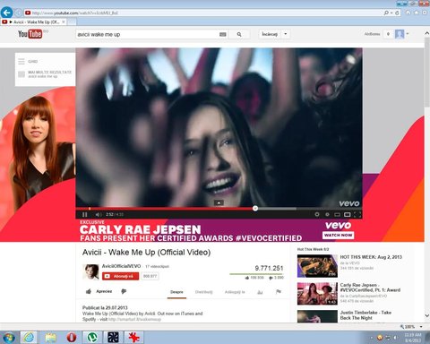Switch to the Distribuiți share tab
The width and height of the screenshot is (430, 344).
pos(204,292)
